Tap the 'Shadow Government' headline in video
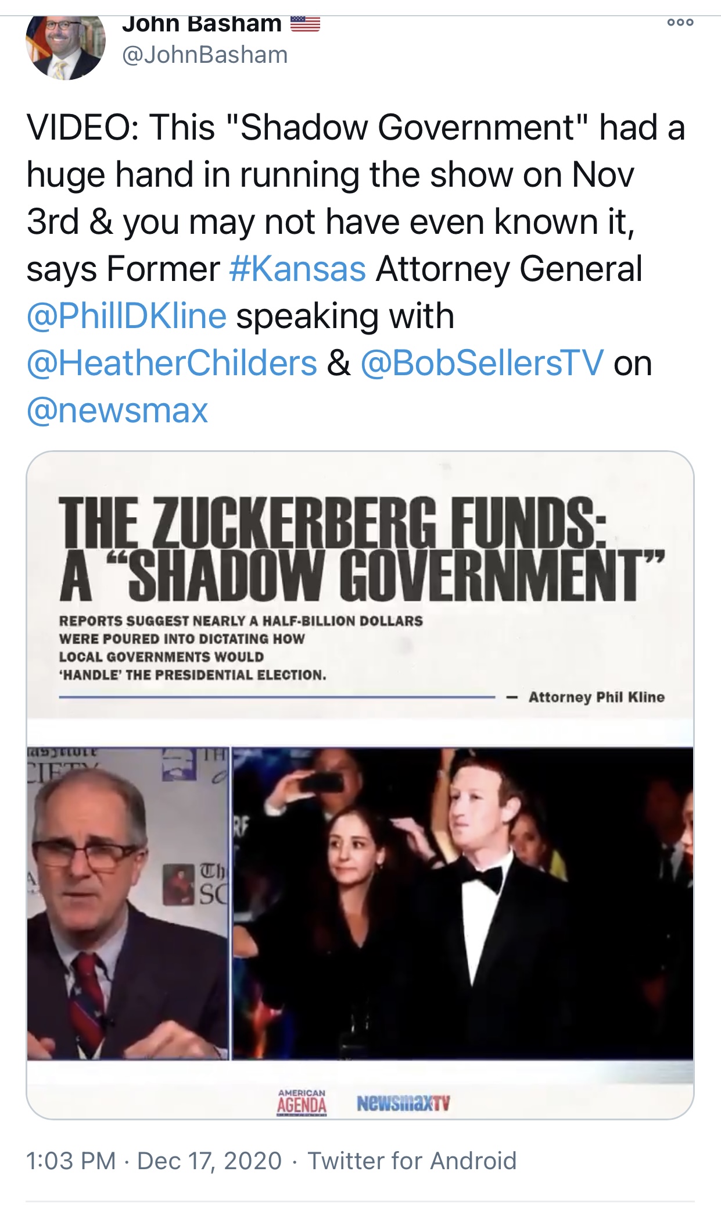Image resolution: width=721 pixels, height=1207 pixels. coord(361,550)
